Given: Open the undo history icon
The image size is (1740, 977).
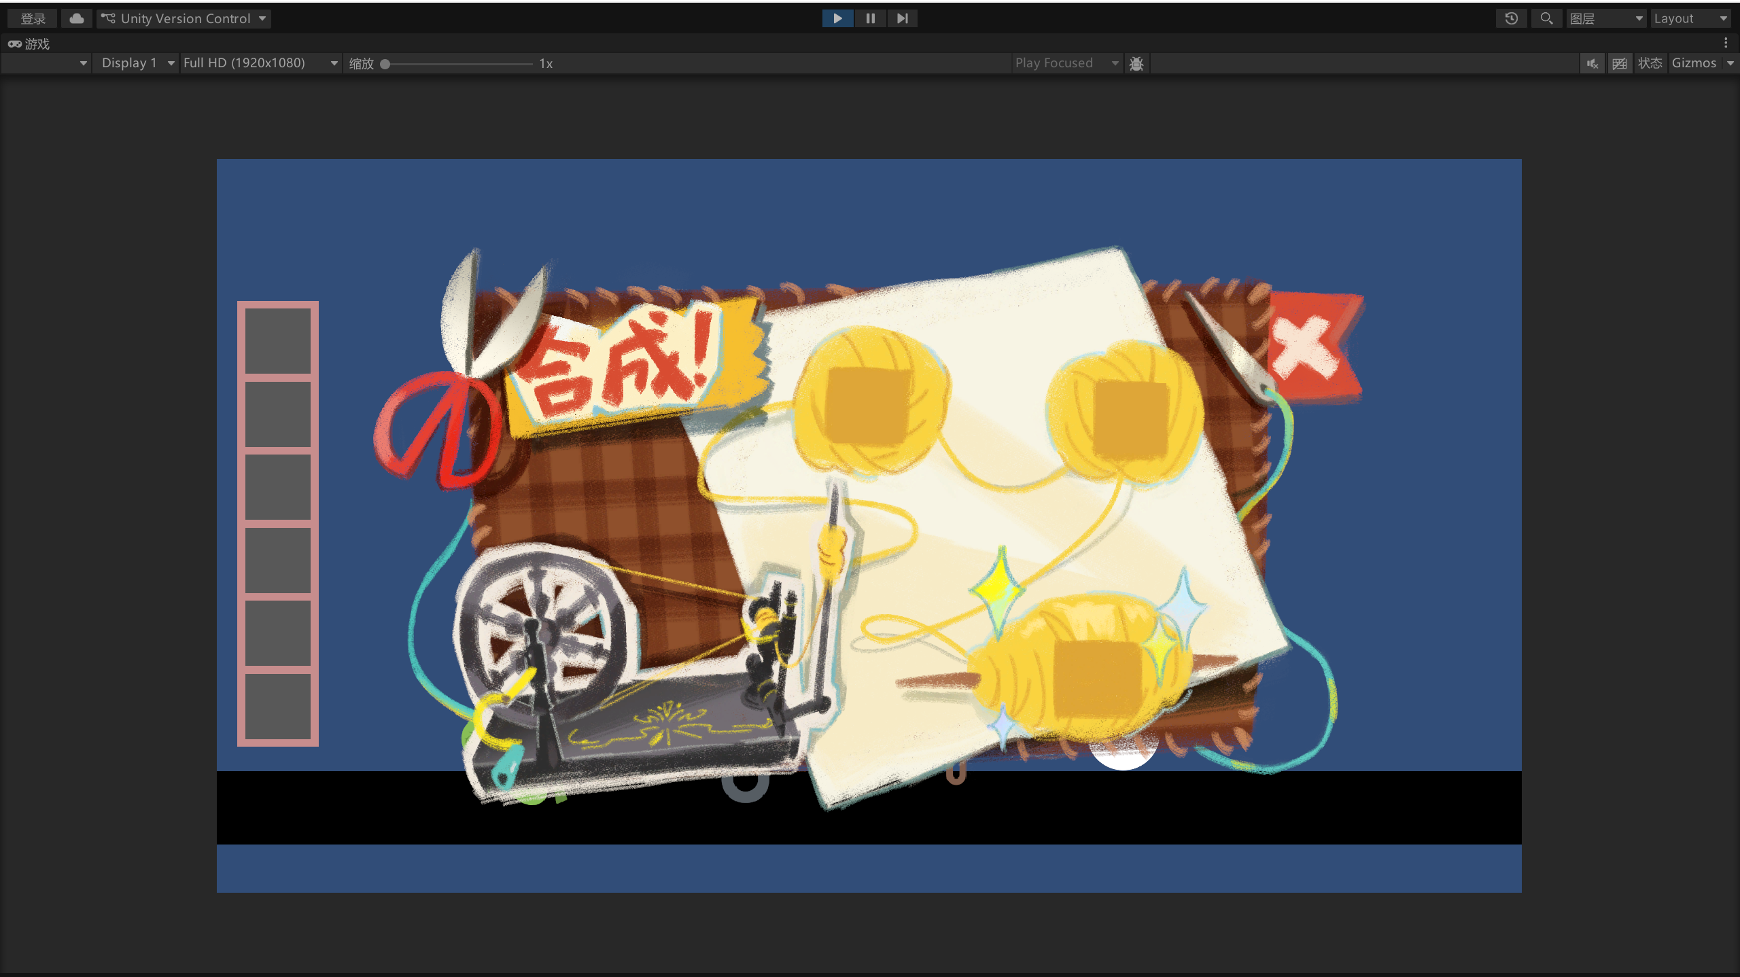Looking at the screenshot, I should point(1511,18).
